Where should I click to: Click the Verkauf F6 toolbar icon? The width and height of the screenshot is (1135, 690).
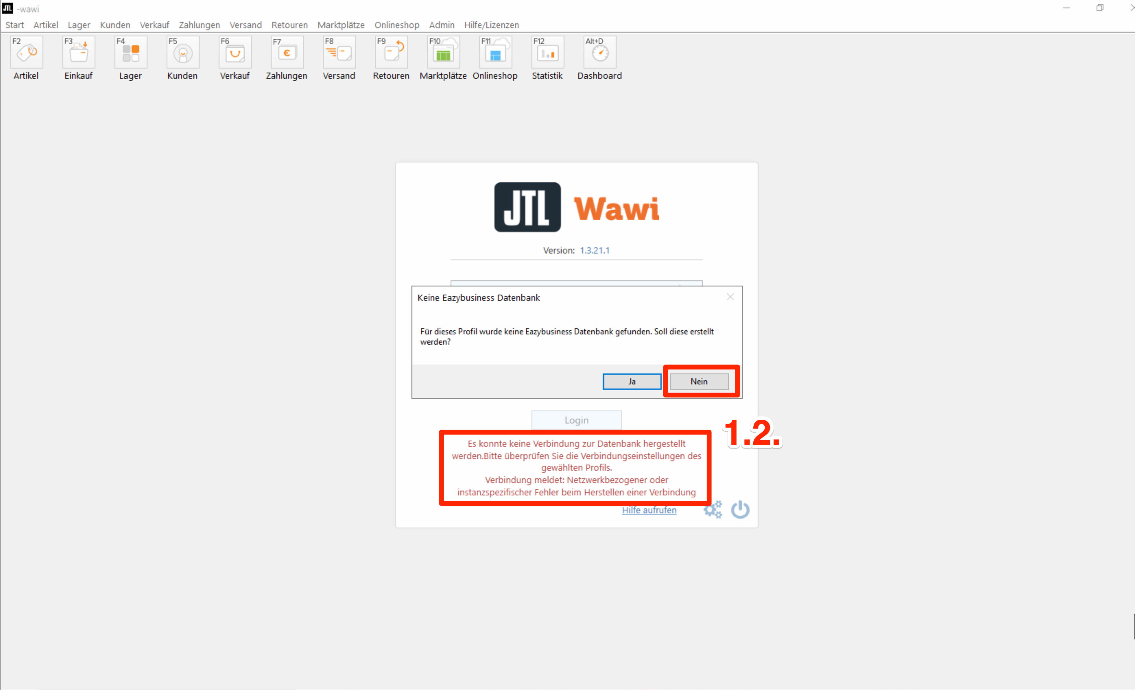point(235,53)
